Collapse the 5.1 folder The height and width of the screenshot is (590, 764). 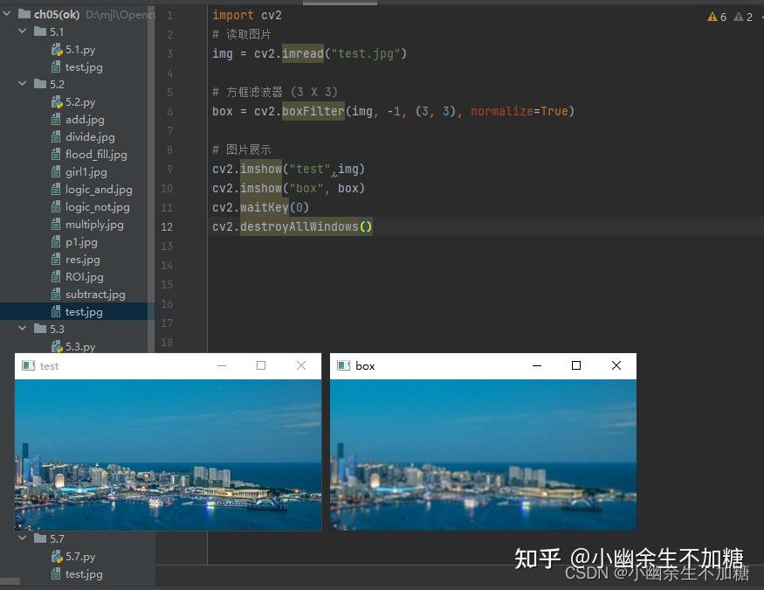(22, 31)
